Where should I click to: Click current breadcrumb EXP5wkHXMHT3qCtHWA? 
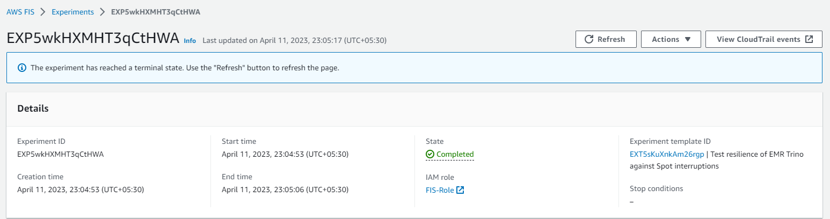156,12
